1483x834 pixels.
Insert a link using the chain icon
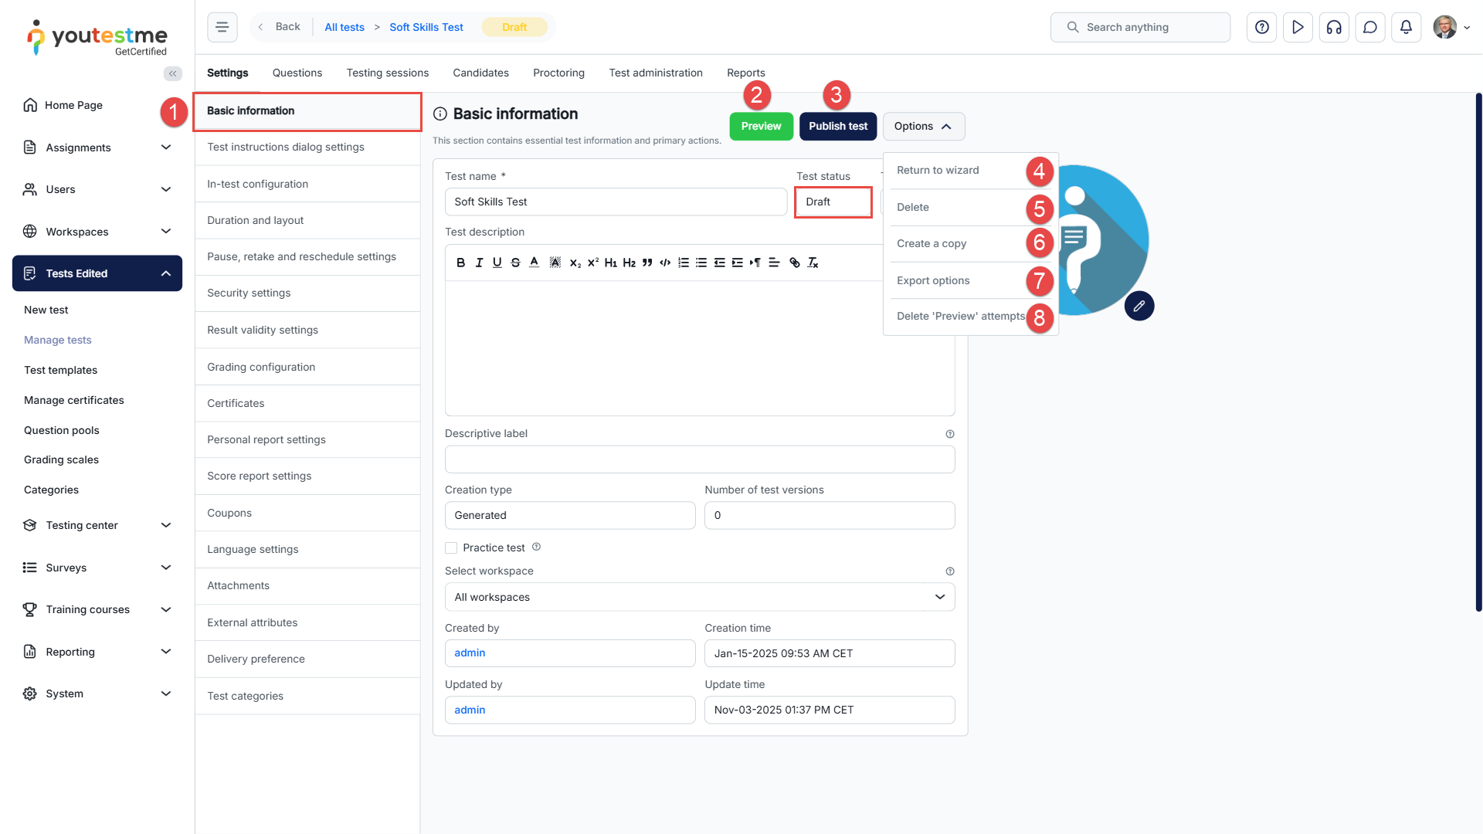(x=794, y=263)
